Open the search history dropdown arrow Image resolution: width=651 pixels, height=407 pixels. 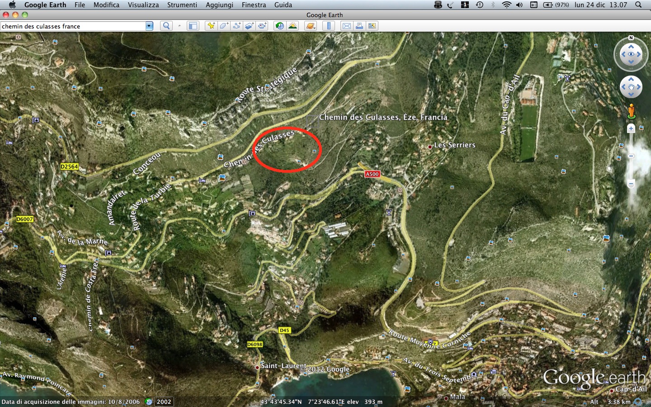(x=149, y=26)
